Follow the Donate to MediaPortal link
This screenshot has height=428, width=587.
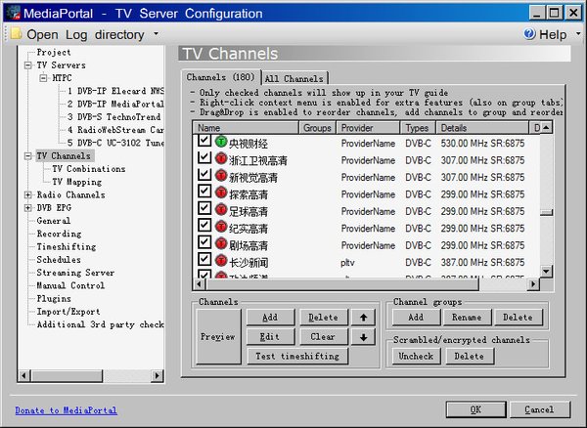(66, 410)
